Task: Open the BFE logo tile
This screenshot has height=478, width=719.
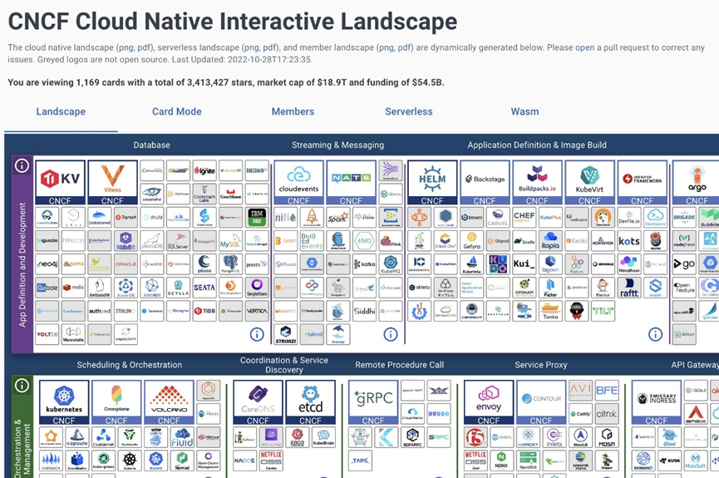Action: (x=607, y=391)
